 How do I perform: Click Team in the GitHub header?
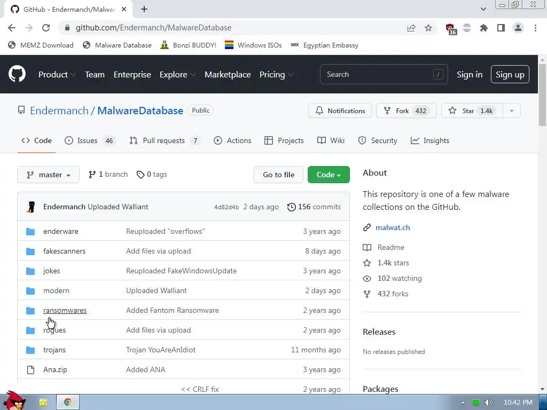[x=95, y=74]
